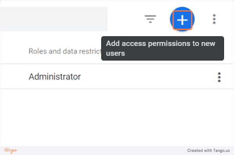Expand actions menu for the Administrator entry
234x155 pixels.
219,77
